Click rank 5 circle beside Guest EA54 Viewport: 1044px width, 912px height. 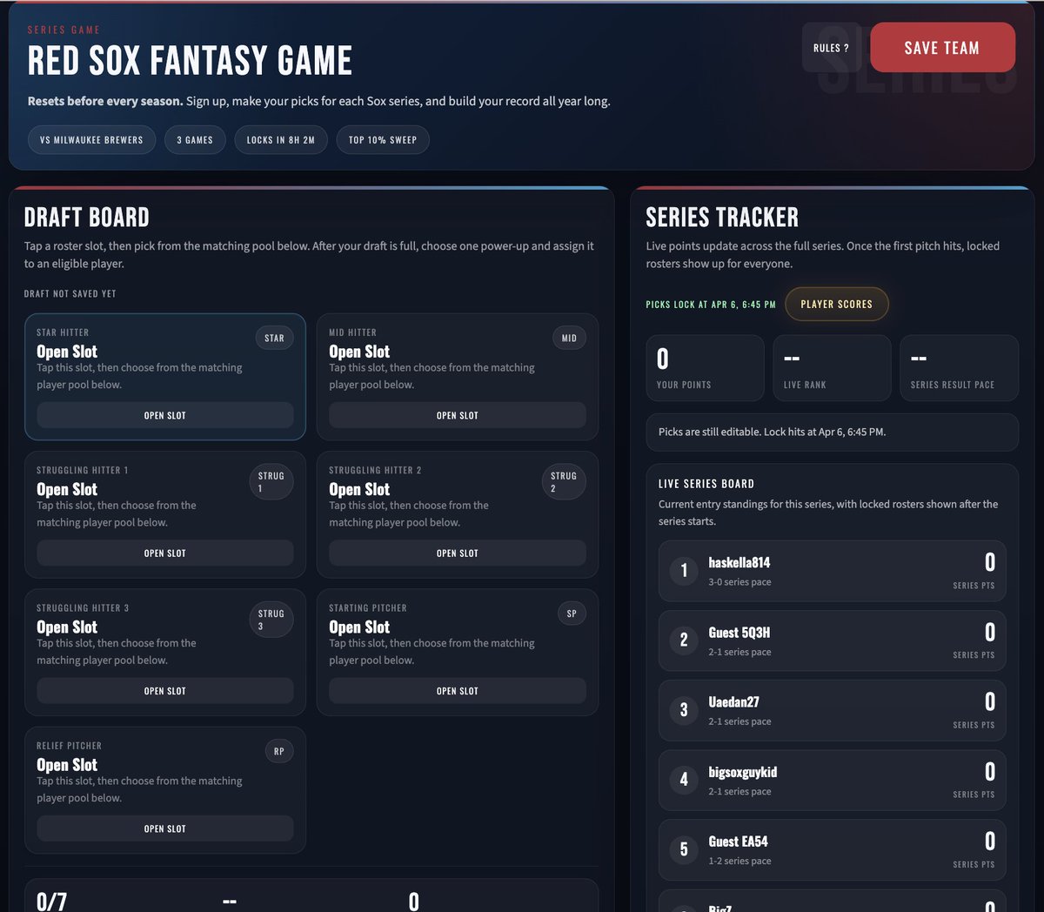pyautogui.click(x=684, y=849)
